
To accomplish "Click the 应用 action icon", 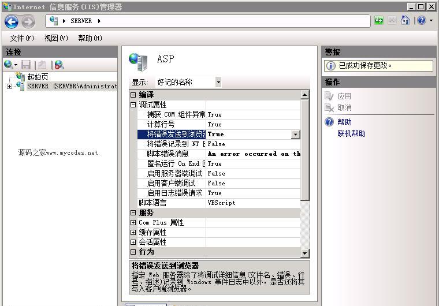I will (329, 96).
